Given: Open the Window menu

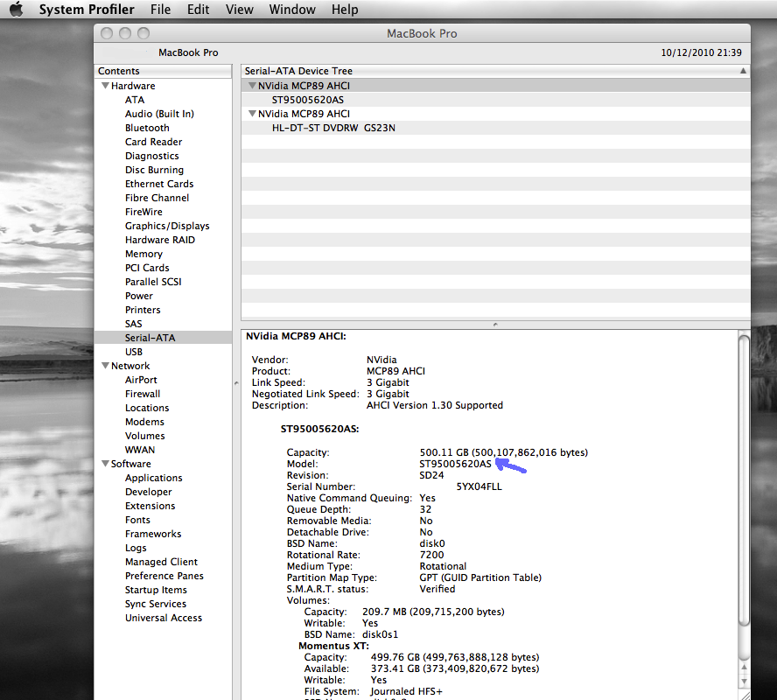Looking at the screenshot, I should point(292,10).
